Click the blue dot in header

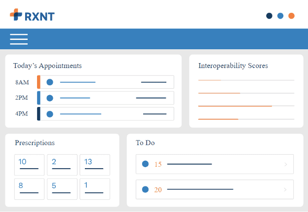[280, 16]
